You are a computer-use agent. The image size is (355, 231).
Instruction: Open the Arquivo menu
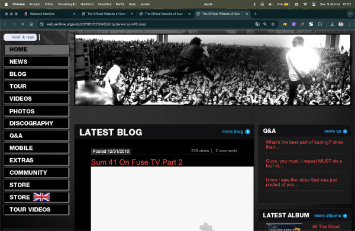click(34, 4)
